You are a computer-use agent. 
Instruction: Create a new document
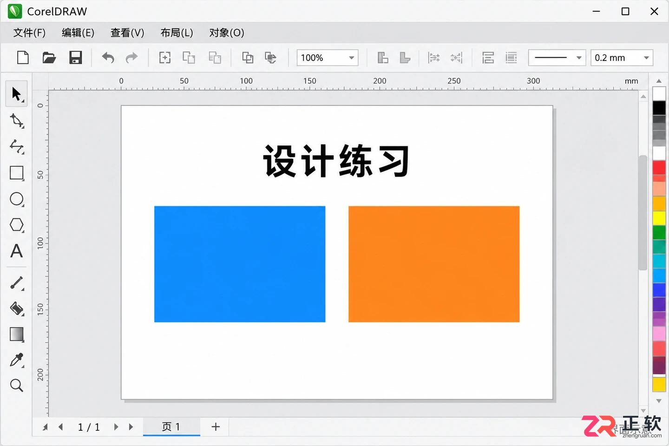(x=23, y=58)
